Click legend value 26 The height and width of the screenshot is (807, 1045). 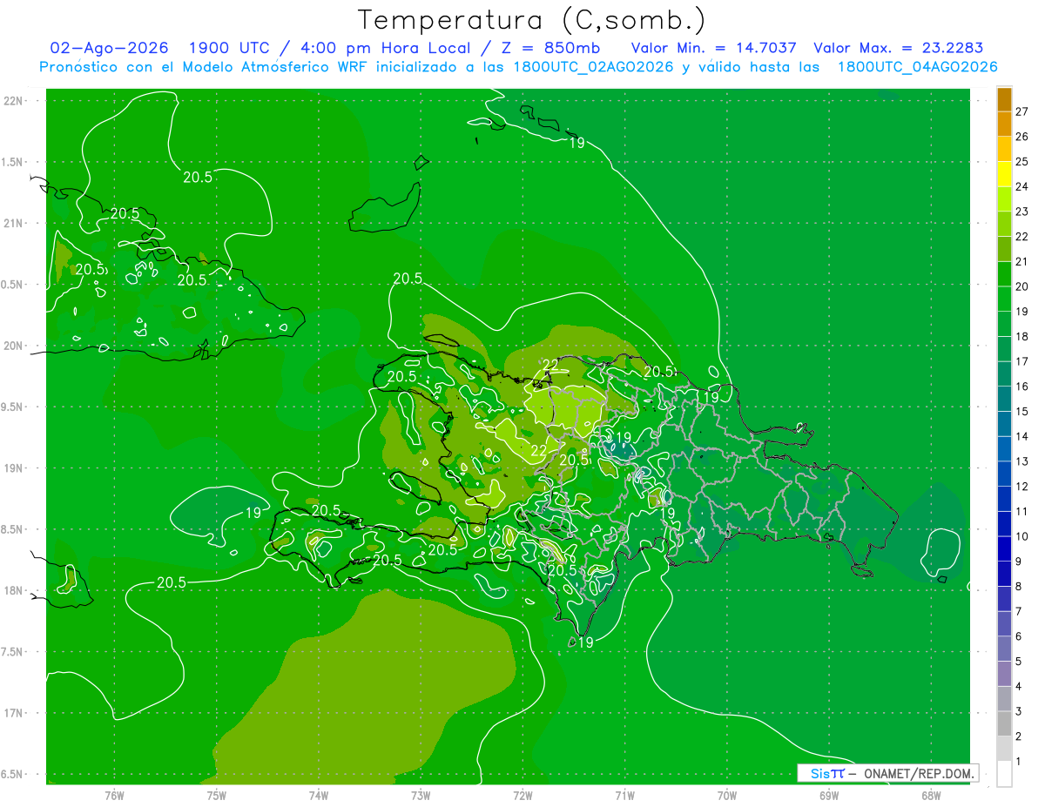(1021, 137)
